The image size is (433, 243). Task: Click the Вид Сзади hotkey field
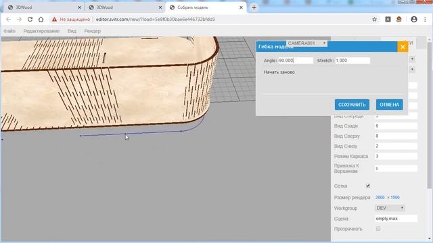(x=396, y=126)
